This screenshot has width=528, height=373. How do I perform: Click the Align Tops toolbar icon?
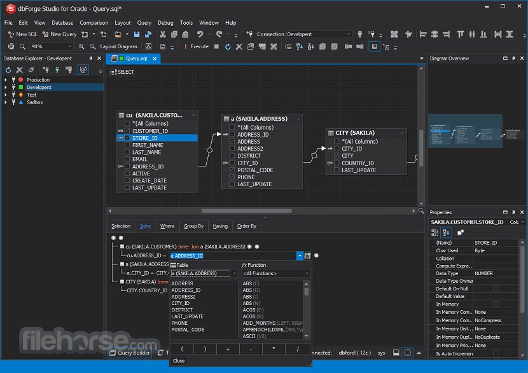click(461, 34)
